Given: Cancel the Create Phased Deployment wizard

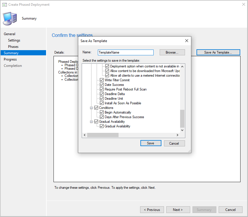Looking at the screenshot, I should click(230, 210).
